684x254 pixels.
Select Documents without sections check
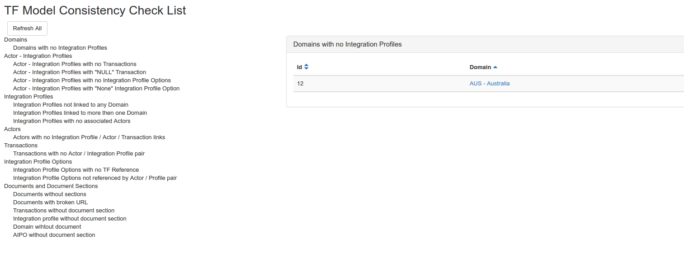(49, 194)
